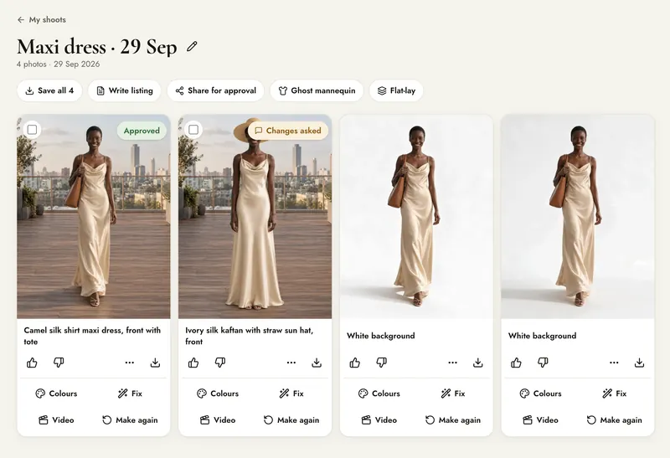Fix the third photo, first White background

pos(453,394)
